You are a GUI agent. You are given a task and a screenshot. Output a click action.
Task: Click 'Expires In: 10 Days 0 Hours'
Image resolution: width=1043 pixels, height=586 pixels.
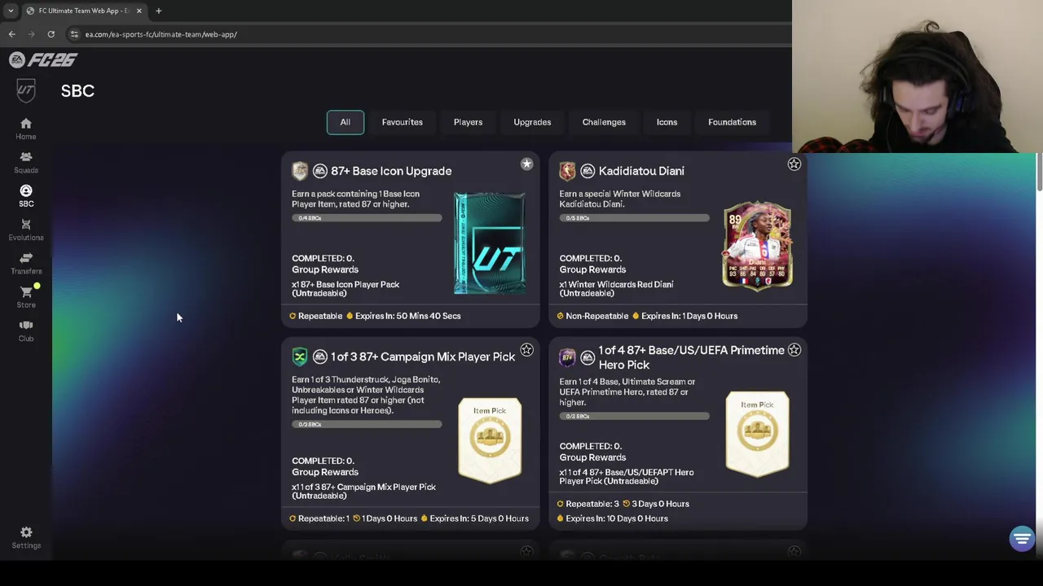(616, 518)
